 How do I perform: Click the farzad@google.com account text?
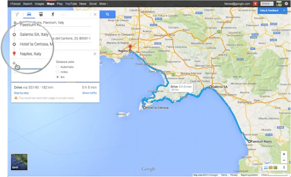click(x=237, y=4)
